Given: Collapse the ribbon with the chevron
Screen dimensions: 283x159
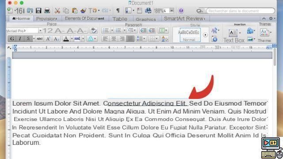Looking at the screenshot, I should coord(264,19).
